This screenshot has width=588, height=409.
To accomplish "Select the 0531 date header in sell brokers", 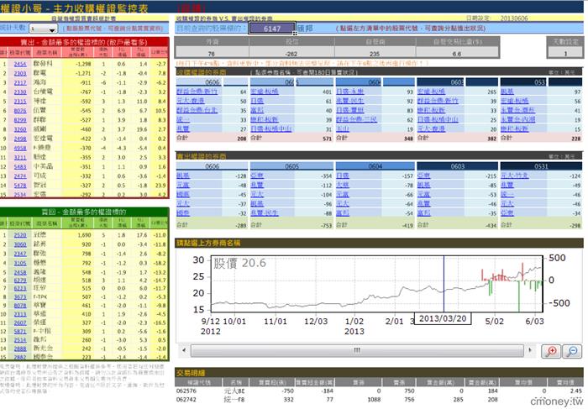I will (x=541, y=166).
